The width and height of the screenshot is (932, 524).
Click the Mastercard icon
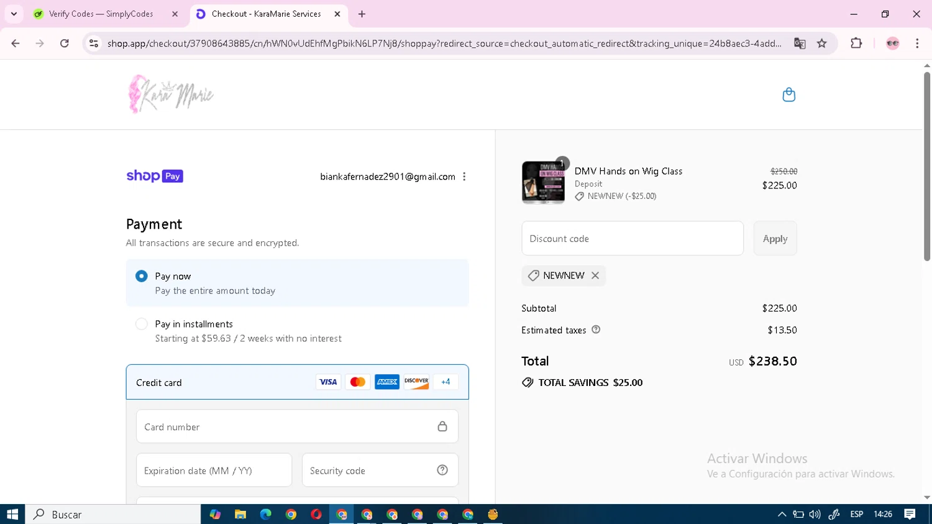click(357, 382)
